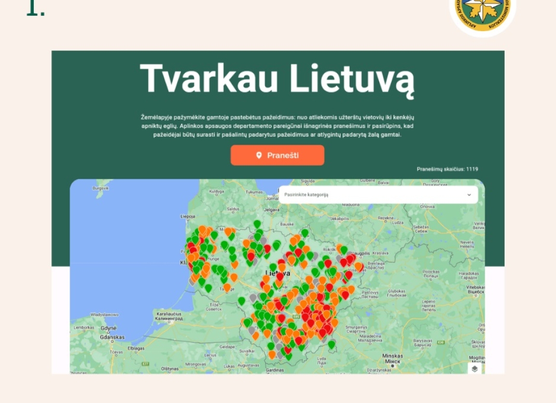Click the Olštynas label on the map
Viewport: 556px width, 403px height.
170,369
